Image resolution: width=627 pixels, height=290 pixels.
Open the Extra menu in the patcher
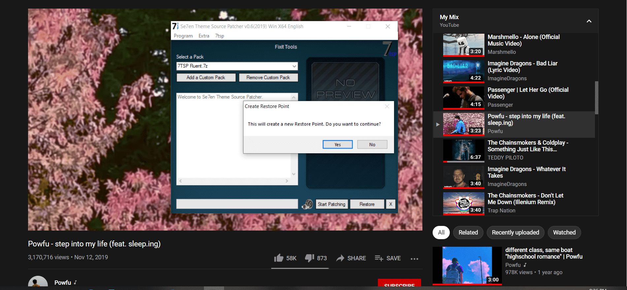pos(204,36)
